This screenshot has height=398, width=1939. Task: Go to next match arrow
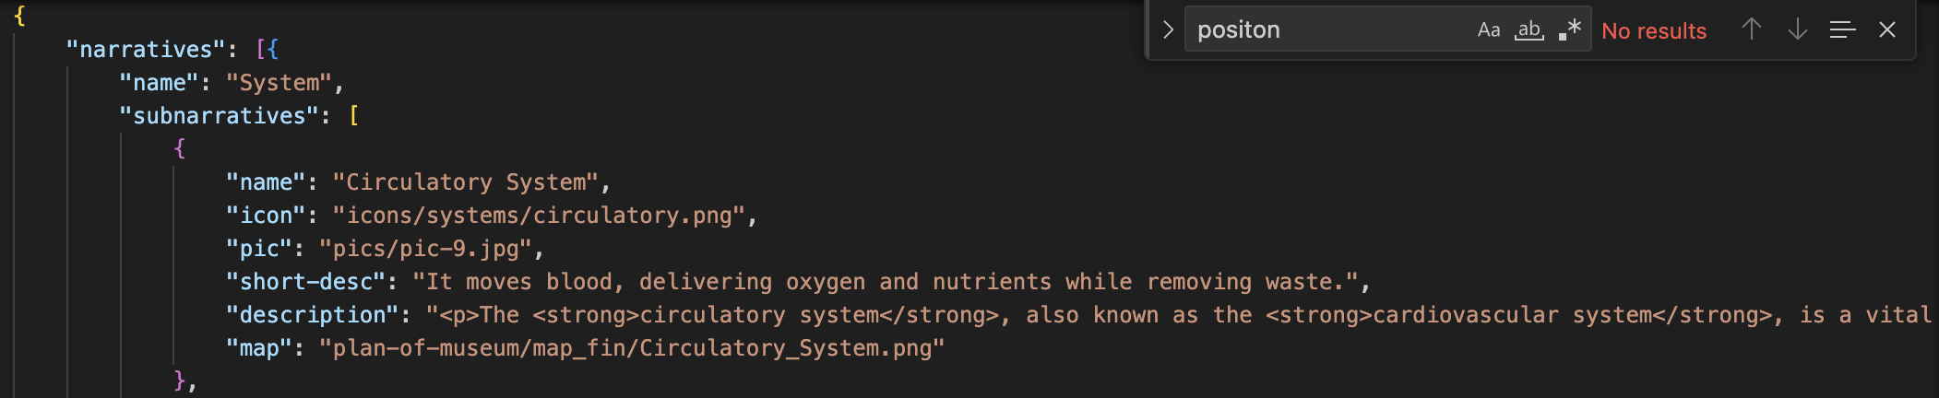1797,29
